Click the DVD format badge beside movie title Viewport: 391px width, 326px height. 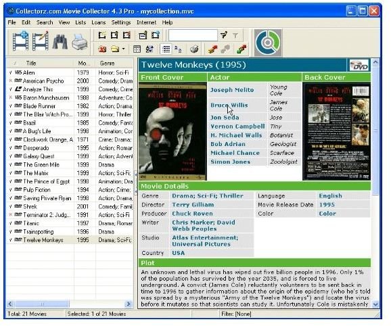click(359, 66)
